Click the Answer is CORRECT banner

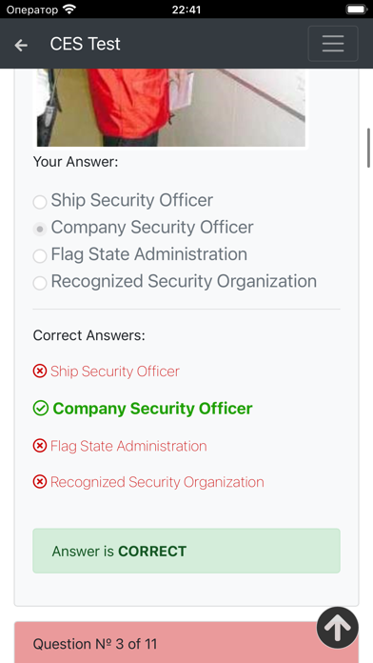(x=186, y=551)
